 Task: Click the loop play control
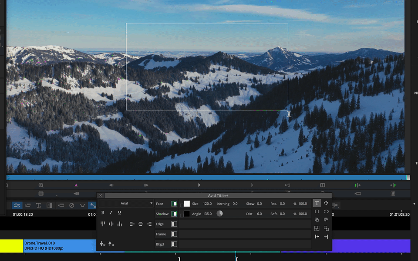click(x=287, y=185)
